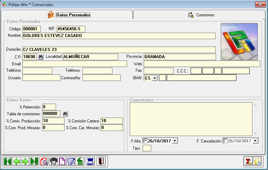This screenshot has width=268, height=170.
Task: Click the edit notes pencil icon
Action: pos(71,161)
